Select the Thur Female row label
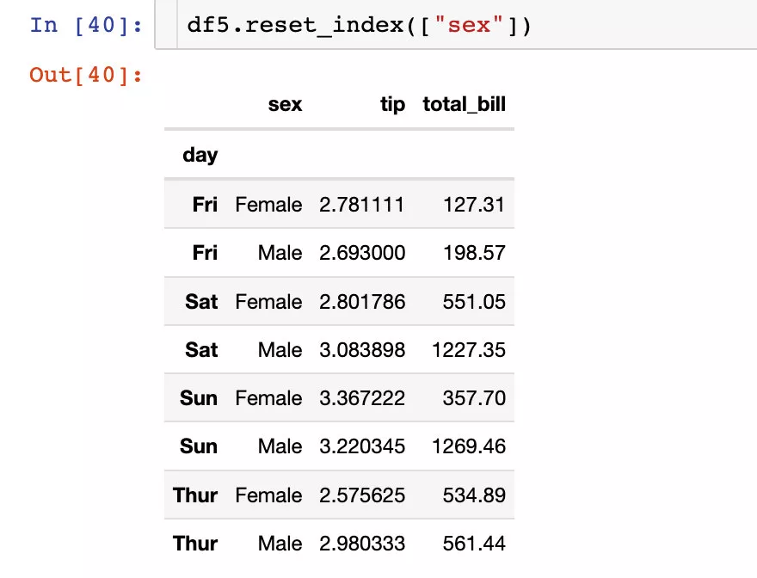Viewport: 757px width, 578px height. click(x=195, y=495)
